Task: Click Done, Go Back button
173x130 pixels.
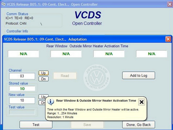Action: tap(139, 125)
